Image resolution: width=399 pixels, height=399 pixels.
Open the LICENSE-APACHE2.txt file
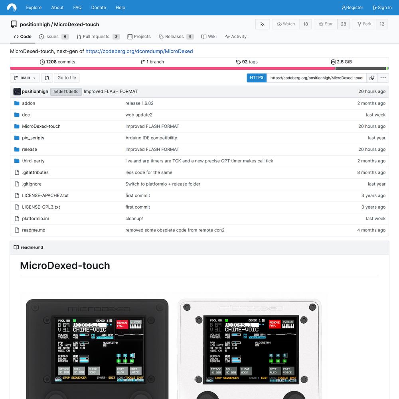tap(45, 196)
